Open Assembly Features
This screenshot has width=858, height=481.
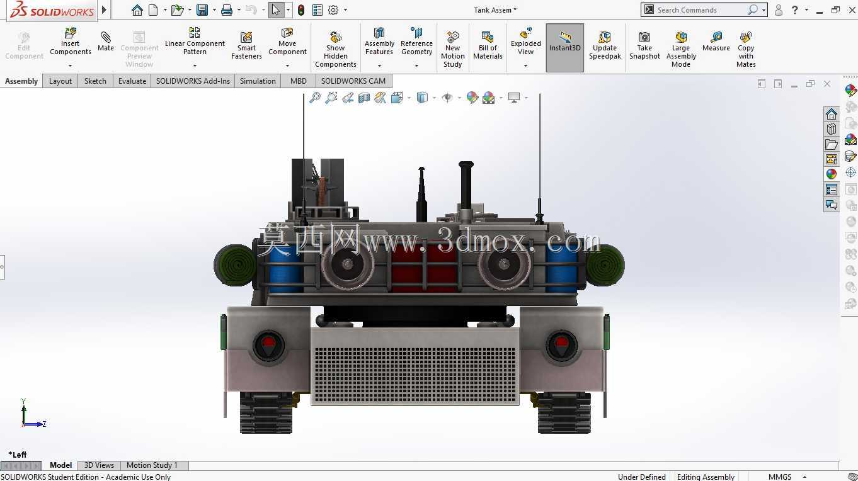tap(379, 42)
